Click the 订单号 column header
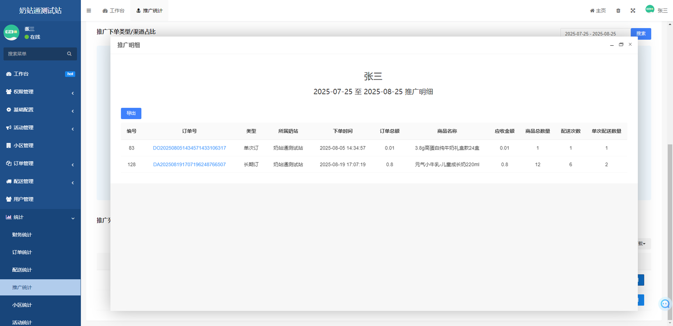 pyautogui.click(x=189, y=131)
